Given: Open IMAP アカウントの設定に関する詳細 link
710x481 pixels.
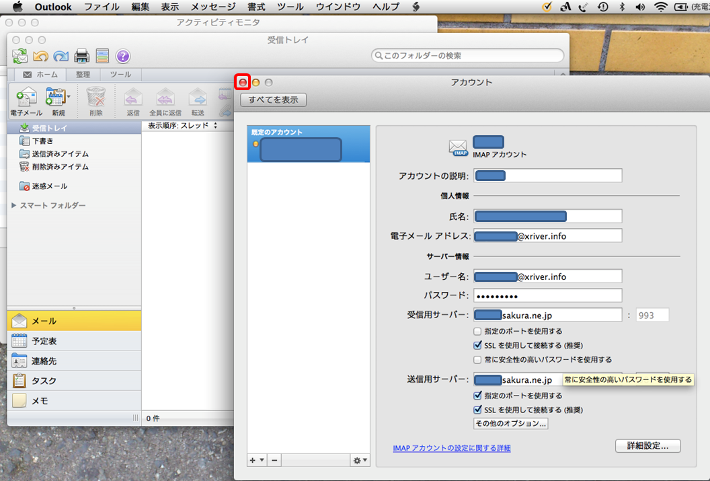Looking at the screenshot, I should pyautogui.click(x=452, y=448).
